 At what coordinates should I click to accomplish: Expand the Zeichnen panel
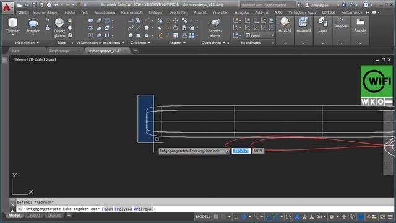(140, 43)
